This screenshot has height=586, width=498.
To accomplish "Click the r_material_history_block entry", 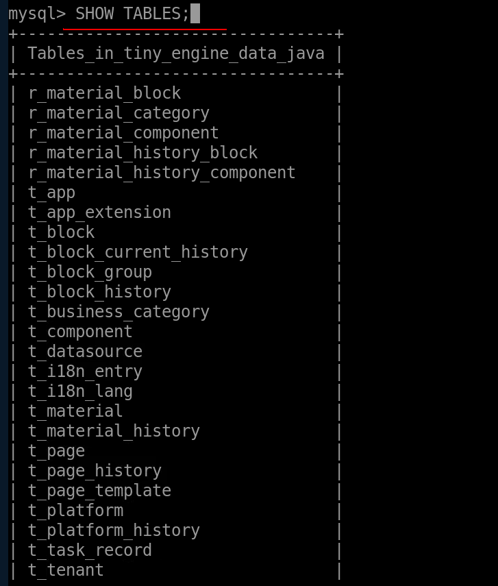I will [x=142, y=153].
